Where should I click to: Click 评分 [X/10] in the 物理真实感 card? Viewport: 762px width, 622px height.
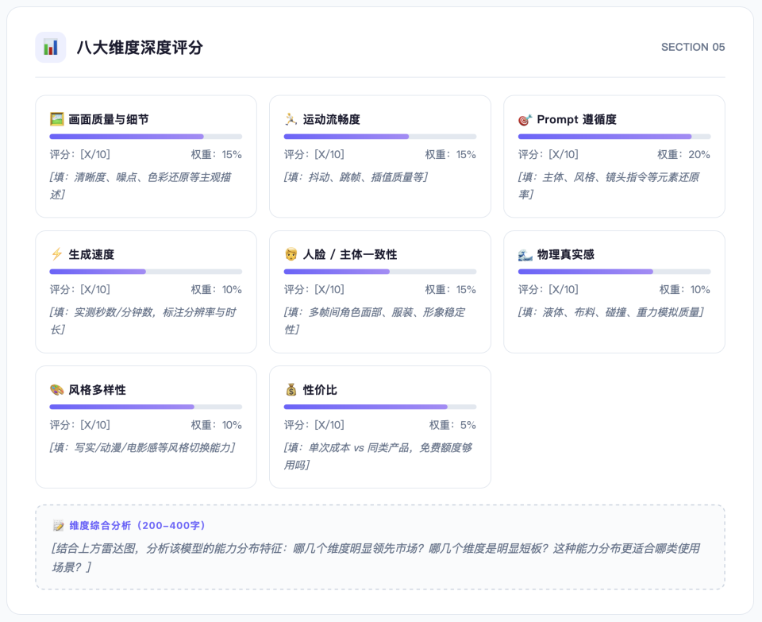click(548, 290)
